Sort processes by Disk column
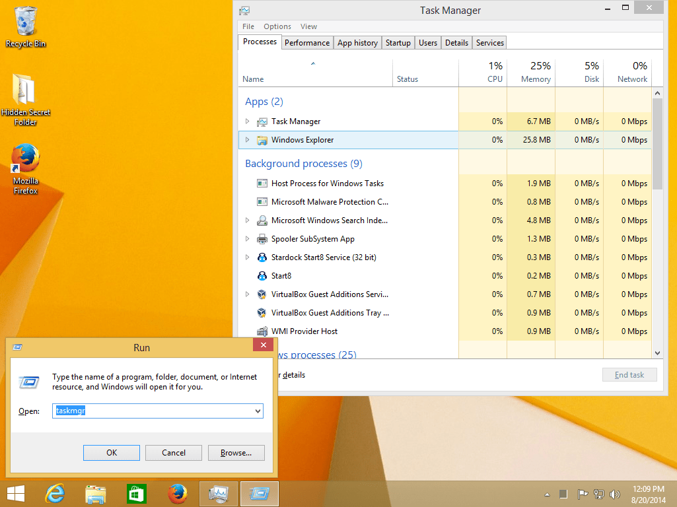 point(579,73)
